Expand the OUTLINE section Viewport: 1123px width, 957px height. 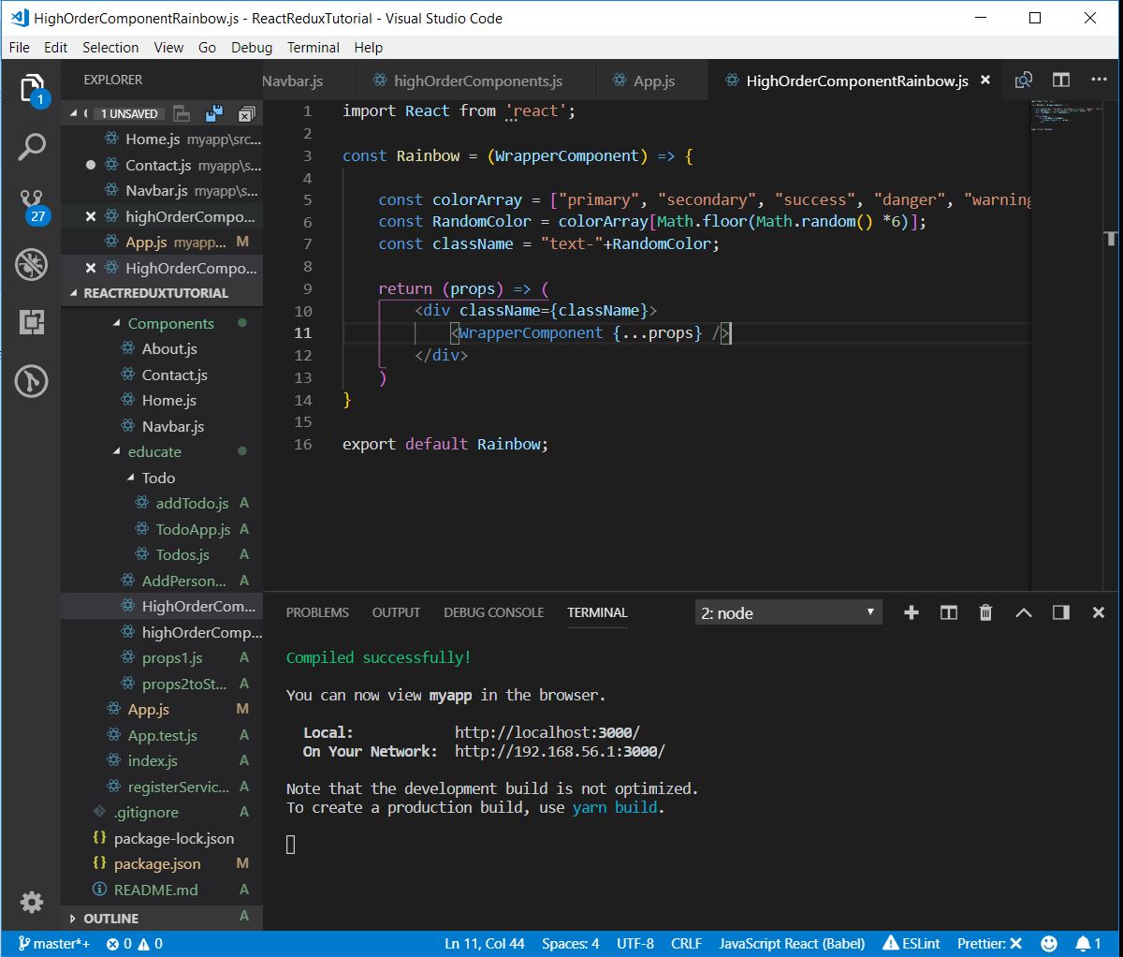pos(74,919)
